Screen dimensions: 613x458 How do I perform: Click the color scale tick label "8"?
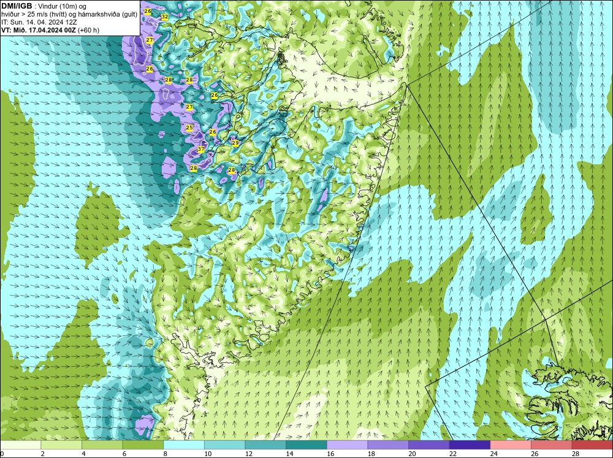pyautogui.click(x=165, y=454)
